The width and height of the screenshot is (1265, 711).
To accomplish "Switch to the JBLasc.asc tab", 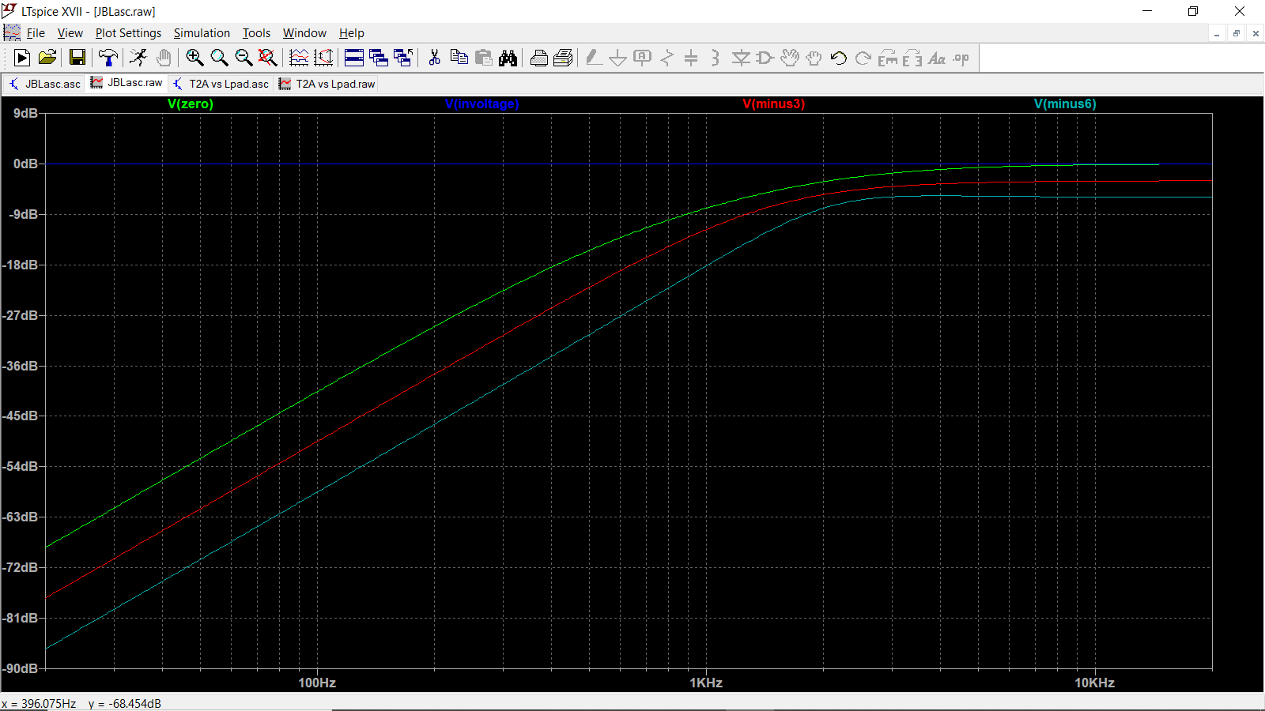I will (x=45, y=84).
